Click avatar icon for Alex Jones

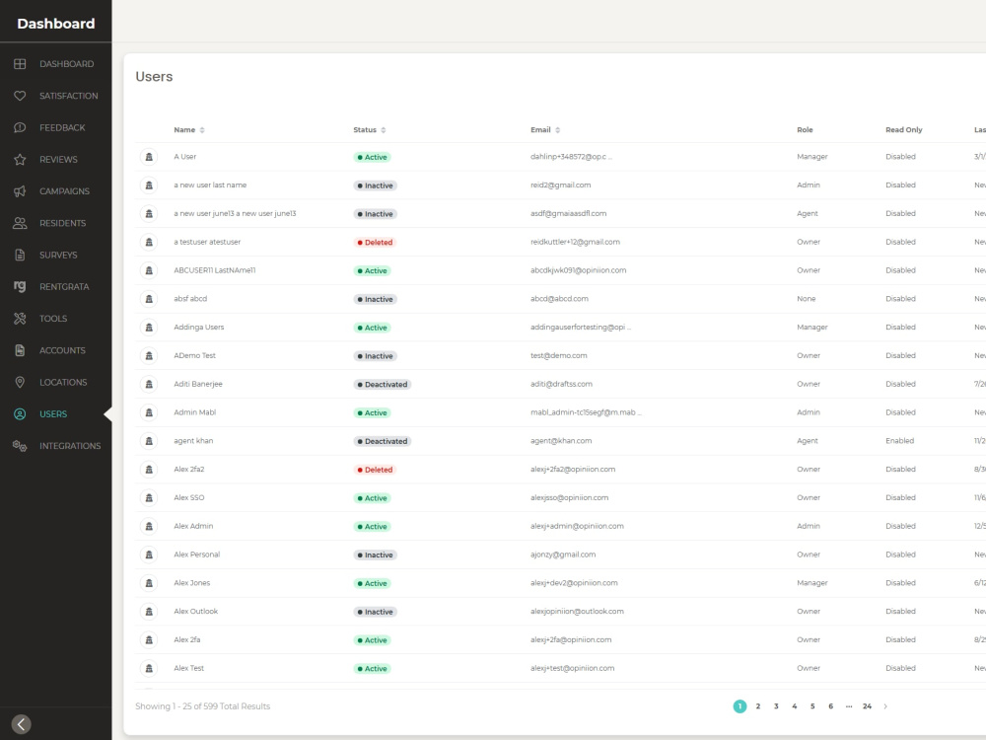149,583
